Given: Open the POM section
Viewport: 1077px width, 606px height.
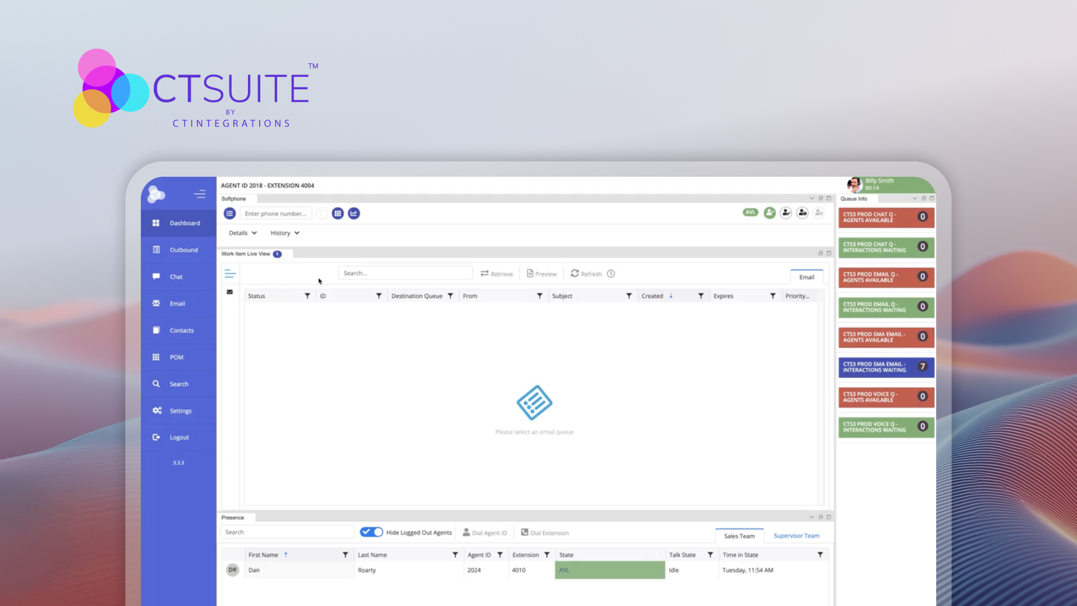Looking at the screenshot, I should (178, 357).
